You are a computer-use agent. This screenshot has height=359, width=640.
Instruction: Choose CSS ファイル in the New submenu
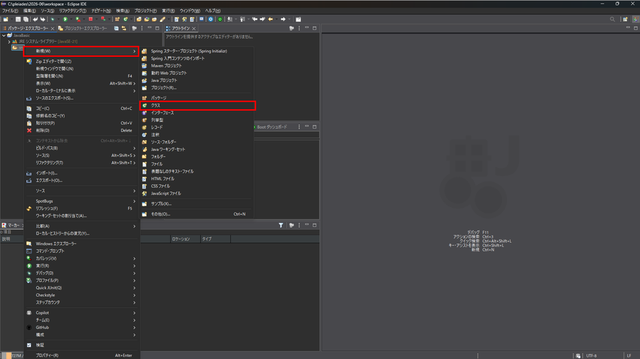click(197, 186)
